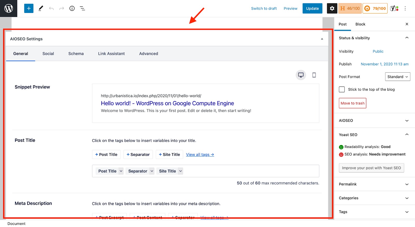
Task: Click the Update button
Action: pos(312,9)
